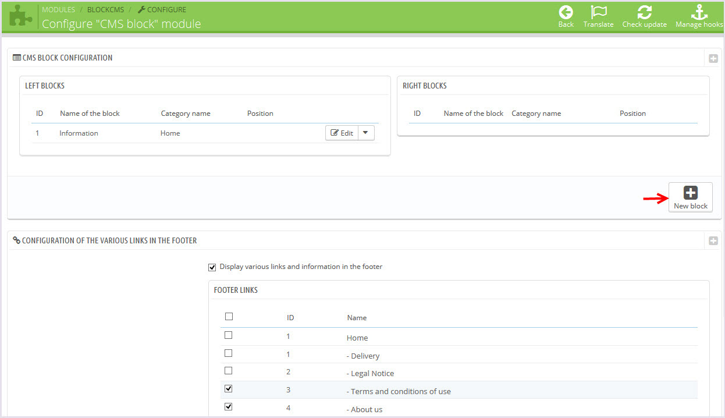Click the Information block row name

click(x=79, y=133)
